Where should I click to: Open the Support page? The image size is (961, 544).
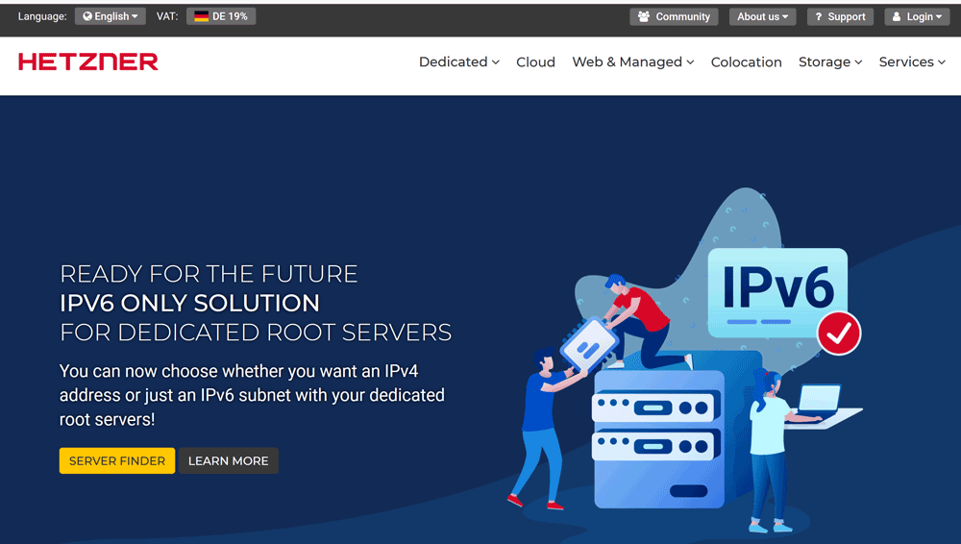[840, 16]
